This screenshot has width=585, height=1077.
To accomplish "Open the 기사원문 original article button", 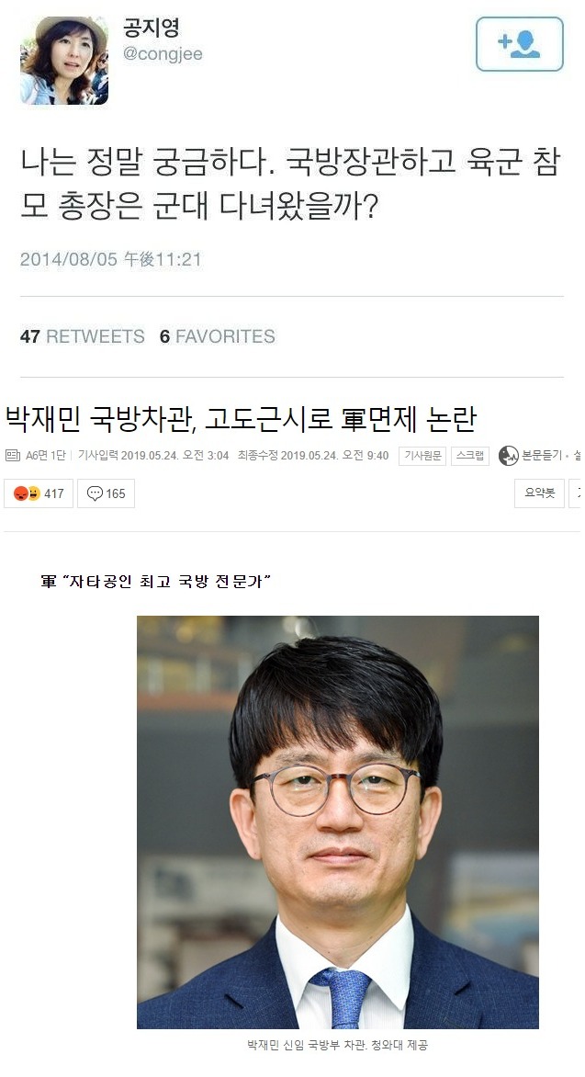I will click(x=422, y=456).
